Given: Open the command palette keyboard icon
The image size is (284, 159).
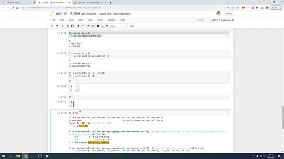Looking at the screenshot, I should click(132, 26).
